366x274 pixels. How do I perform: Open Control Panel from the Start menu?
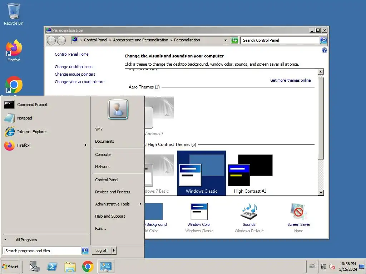(107, 180)
